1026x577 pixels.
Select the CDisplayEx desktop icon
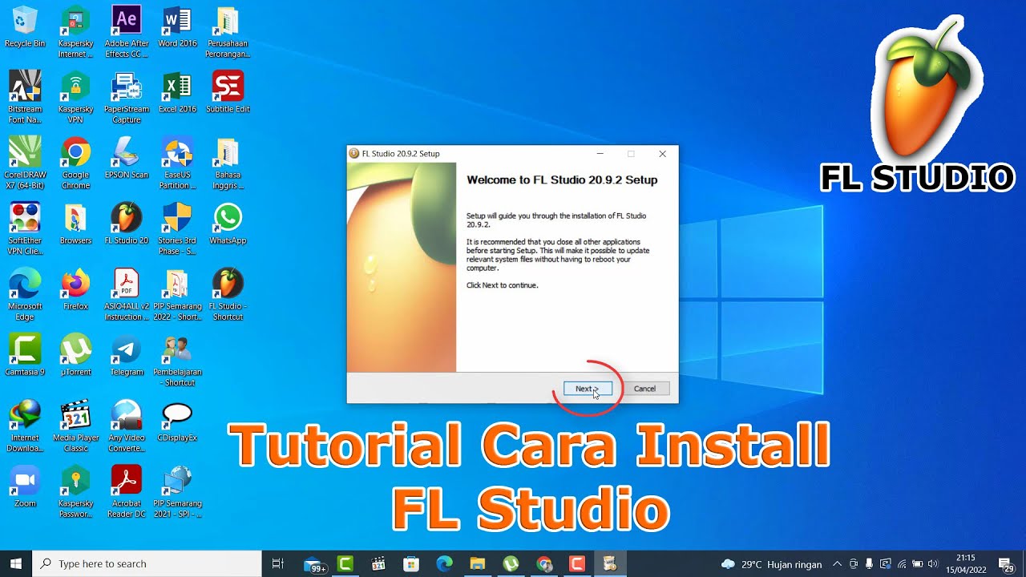pyautogui.click(x=177, y=421)
